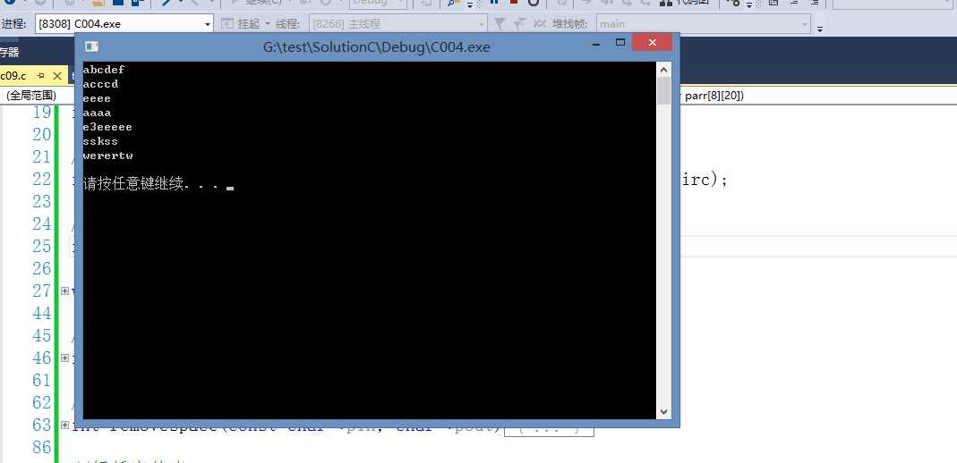Click the console window system menu icon
Viewport: 957px width, 463px height.
point(91,46)
